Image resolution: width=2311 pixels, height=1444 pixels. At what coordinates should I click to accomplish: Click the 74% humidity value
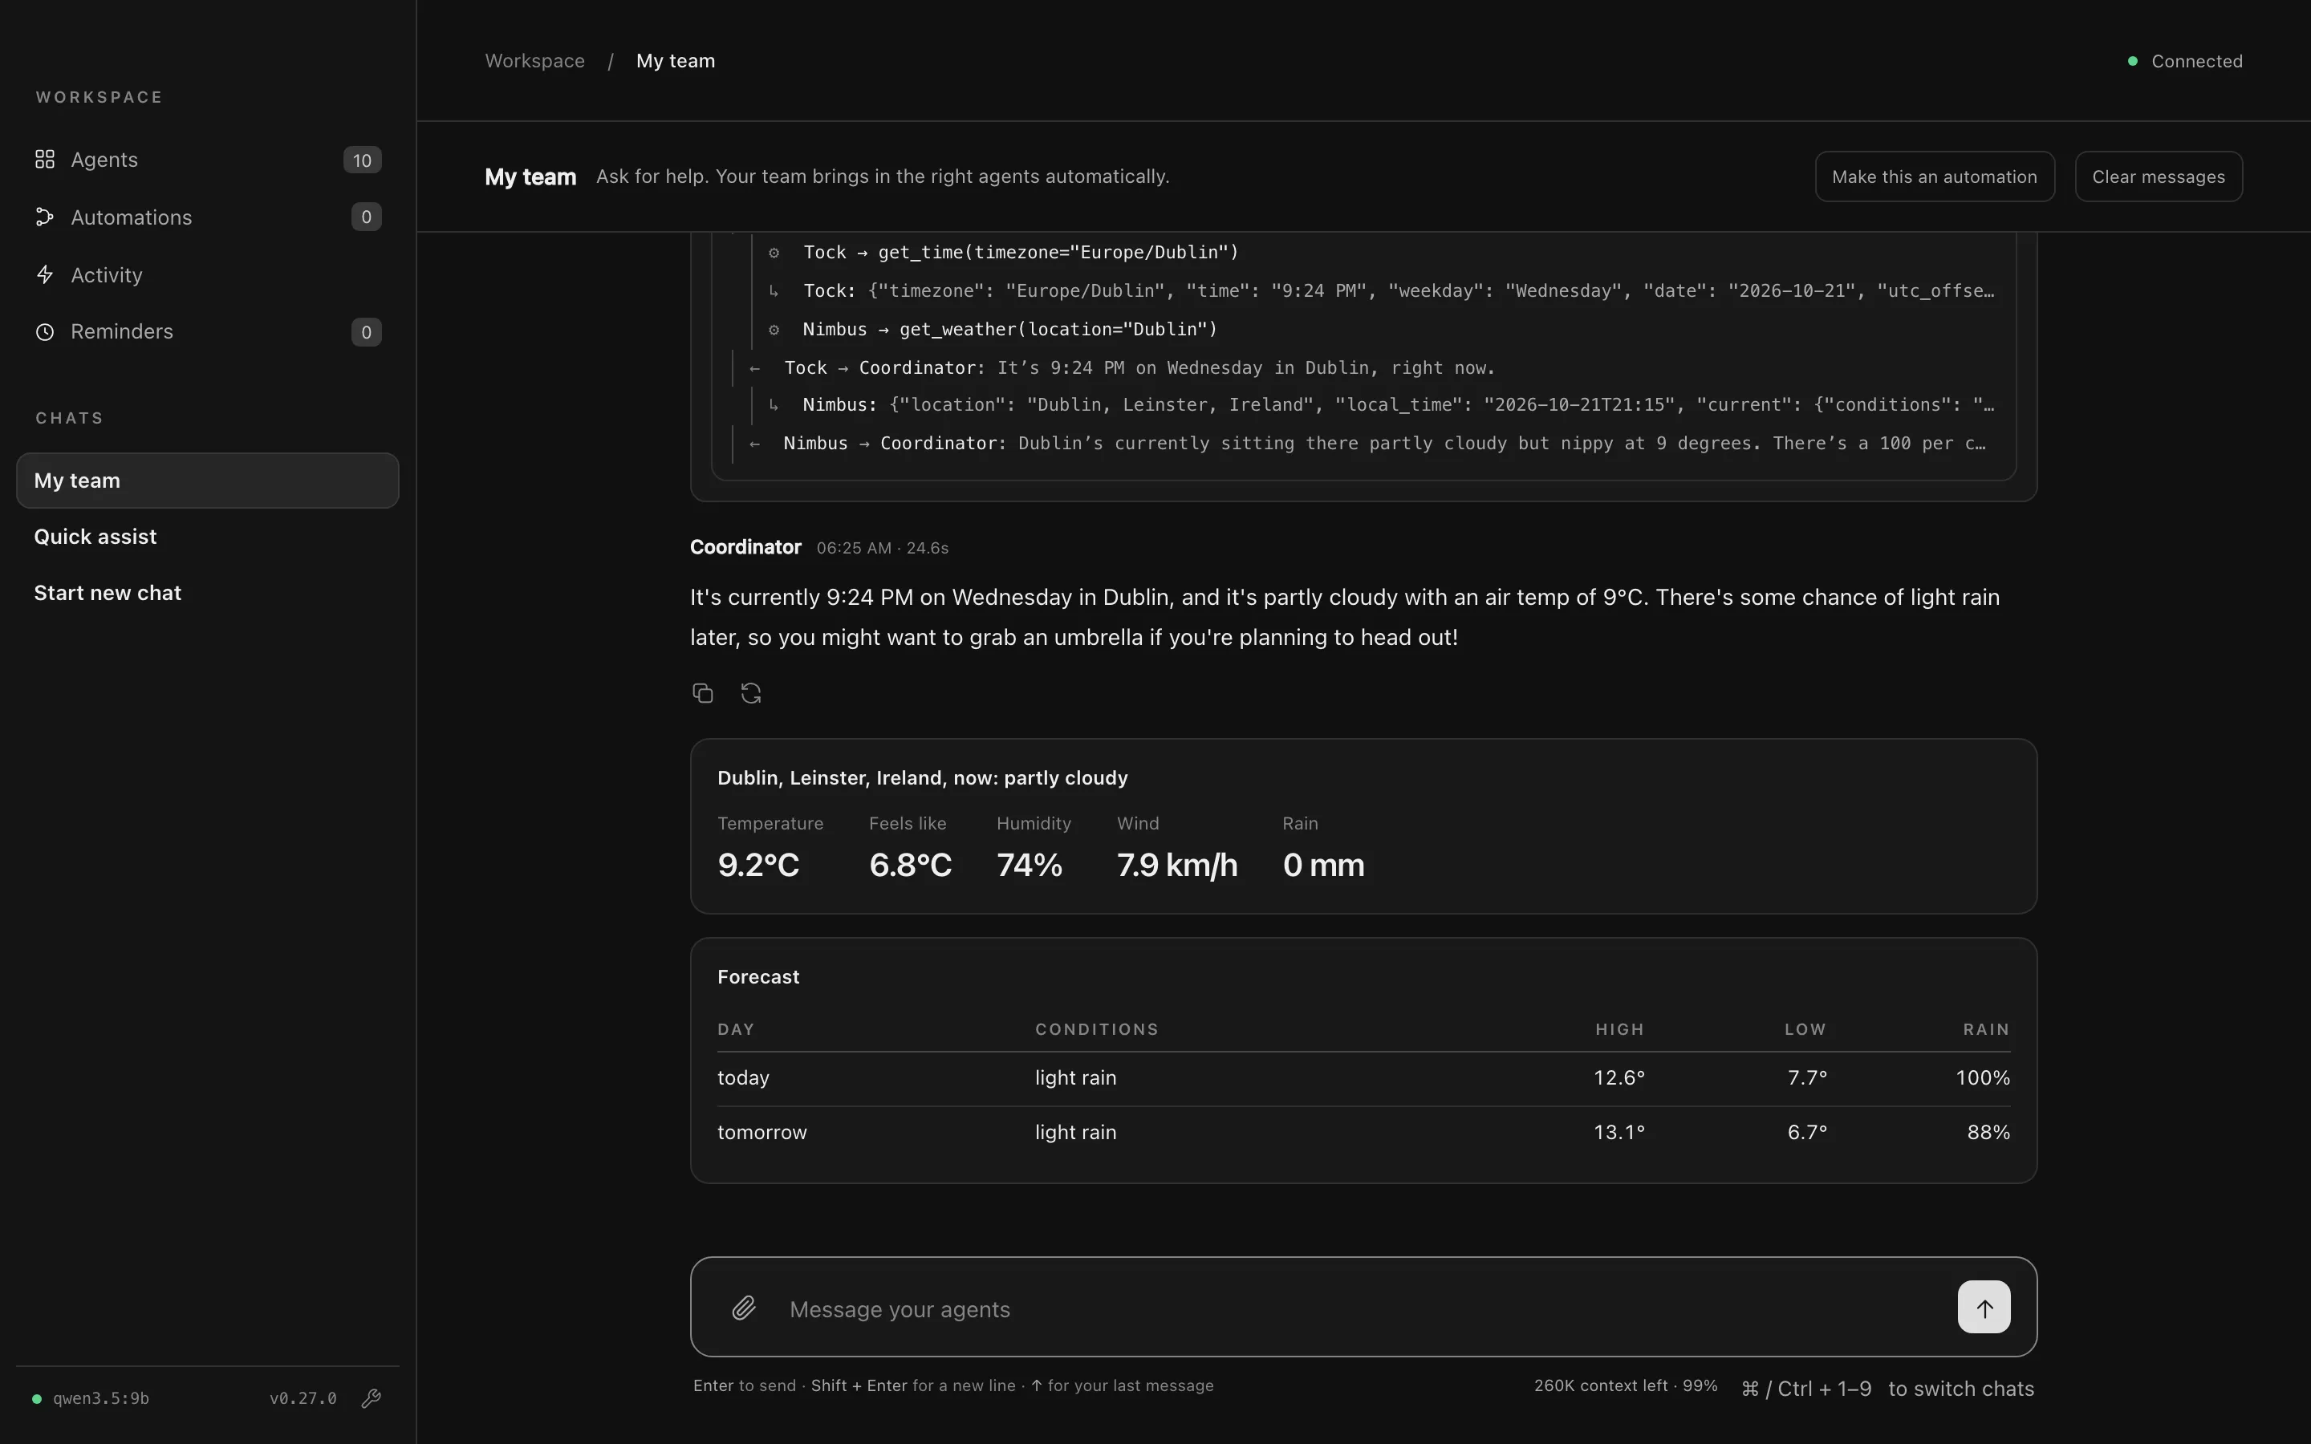coord(1030,866)
